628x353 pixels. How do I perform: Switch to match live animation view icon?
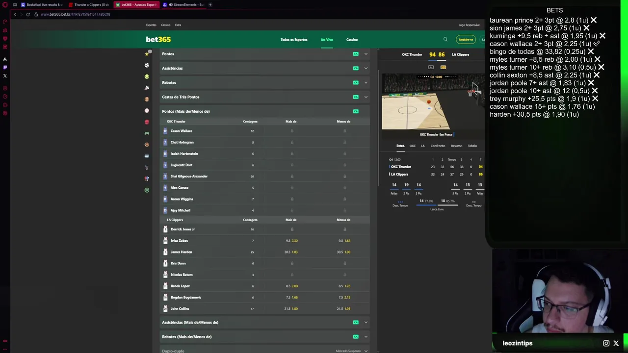[443, 67]
